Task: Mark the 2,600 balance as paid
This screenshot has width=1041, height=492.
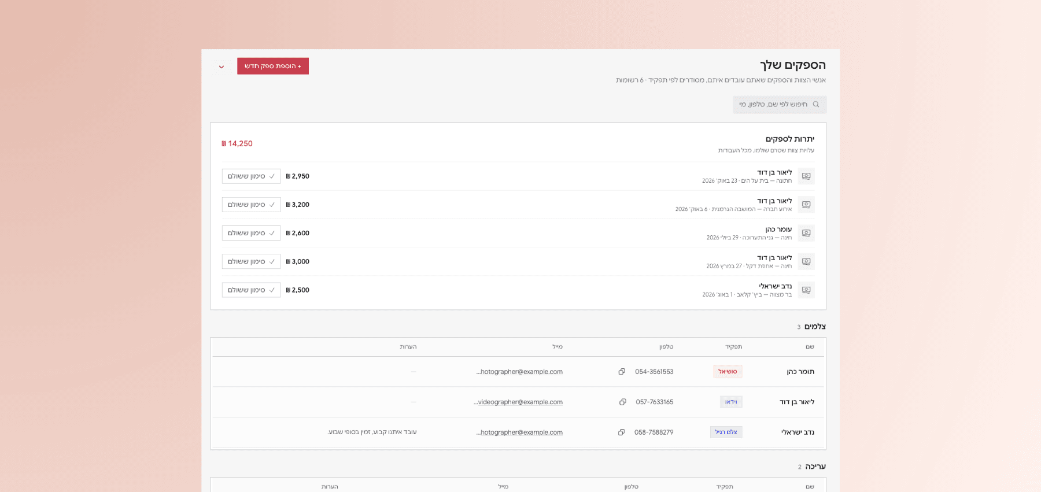Action: (x=251, y=233)
